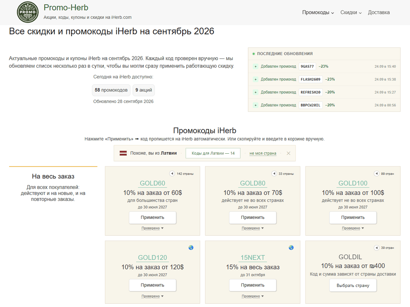Image resolution: width=410 pixels, height=307 pixels.
Task: Dismiss the Latvia country notice
Action: [288, 153]
